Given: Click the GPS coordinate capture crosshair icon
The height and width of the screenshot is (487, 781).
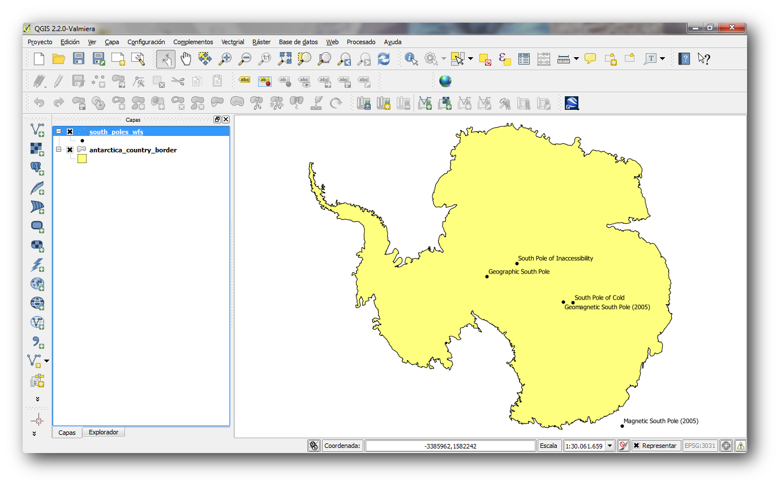Looking at the screenshot, I should point(37,420).
